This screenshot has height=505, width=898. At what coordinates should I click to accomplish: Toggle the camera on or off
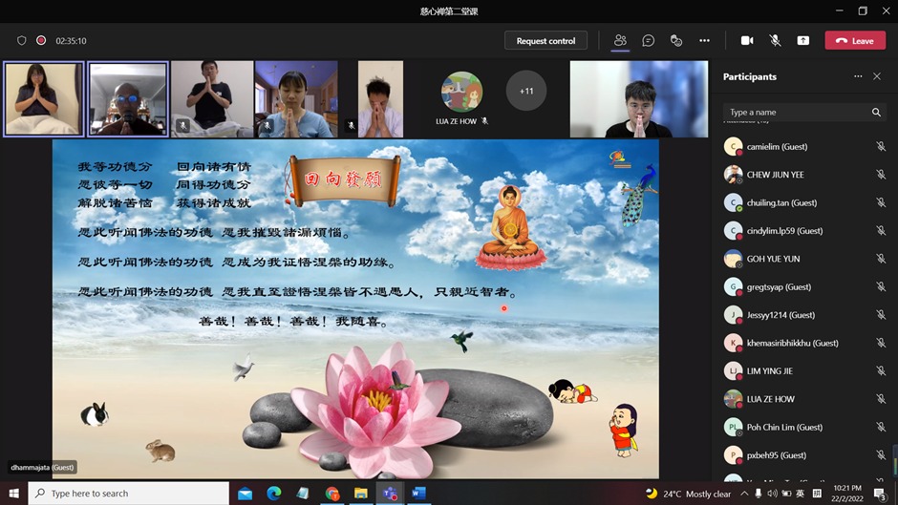747,41
